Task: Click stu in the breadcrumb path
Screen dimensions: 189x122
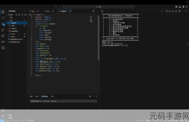Action: pyautogui.click(x=30, y=15)
